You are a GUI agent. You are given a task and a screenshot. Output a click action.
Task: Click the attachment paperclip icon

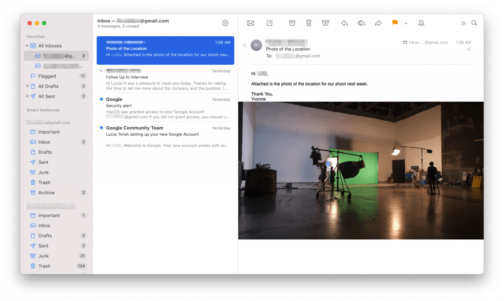click(469, 49)
